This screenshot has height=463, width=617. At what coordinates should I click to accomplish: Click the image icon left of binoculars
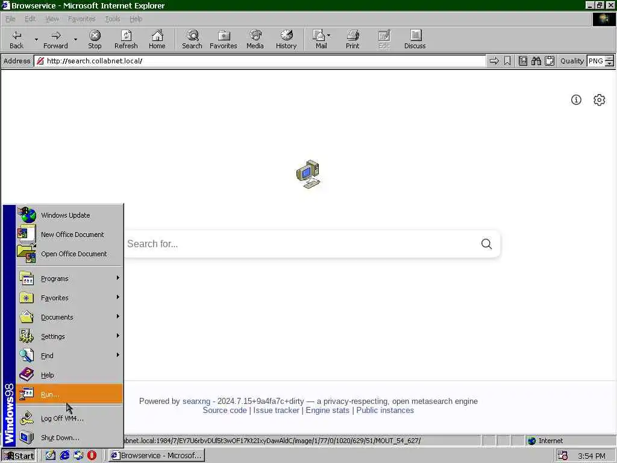coord(523,61)
